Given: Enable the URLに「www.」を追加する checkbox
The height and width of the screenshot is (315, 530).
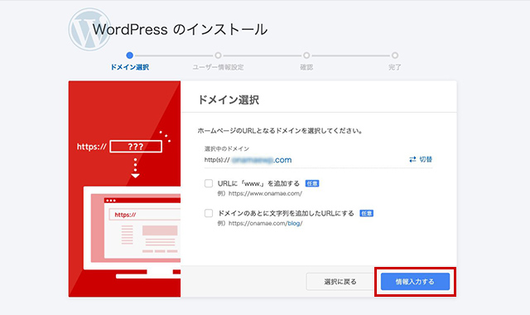Looking at the screenshot, I should (209, 183).
